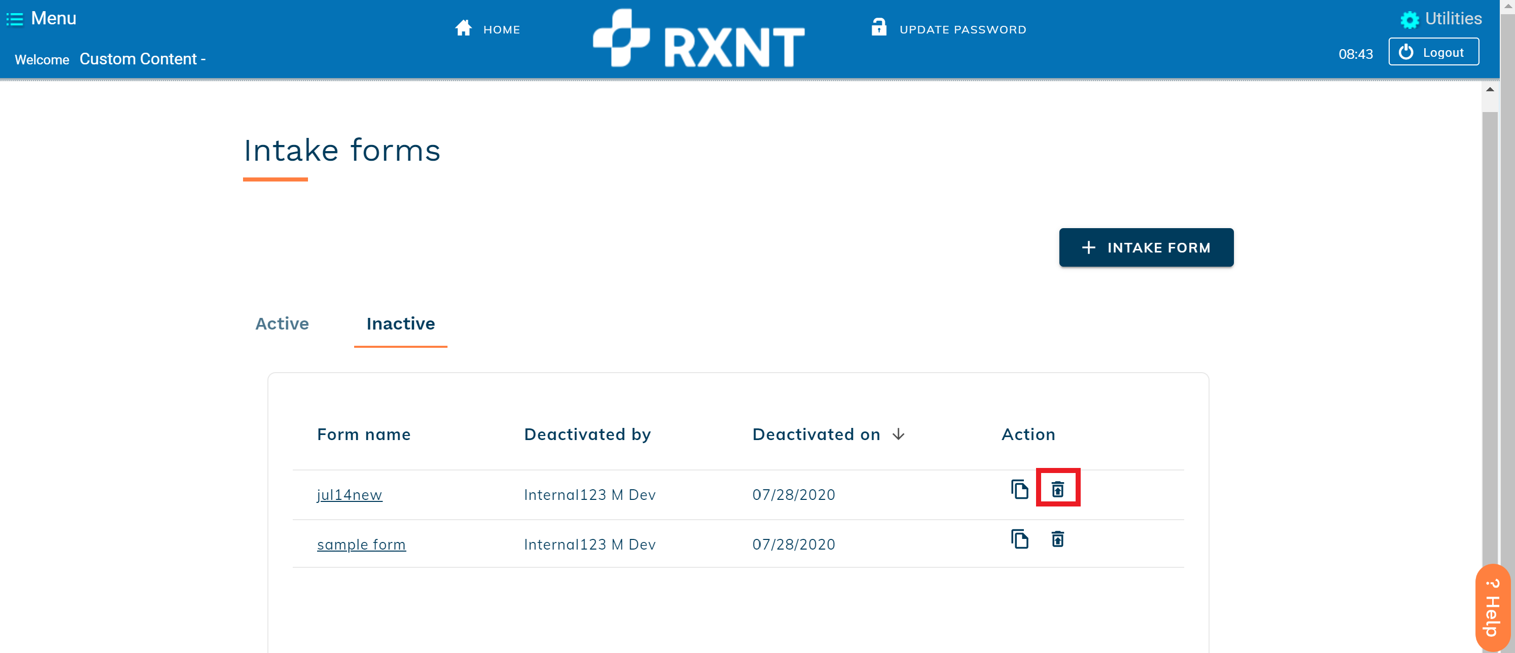Click the Logout power icon
The width and height of the screenshot is (1515, 653).
click(1405, 52)
